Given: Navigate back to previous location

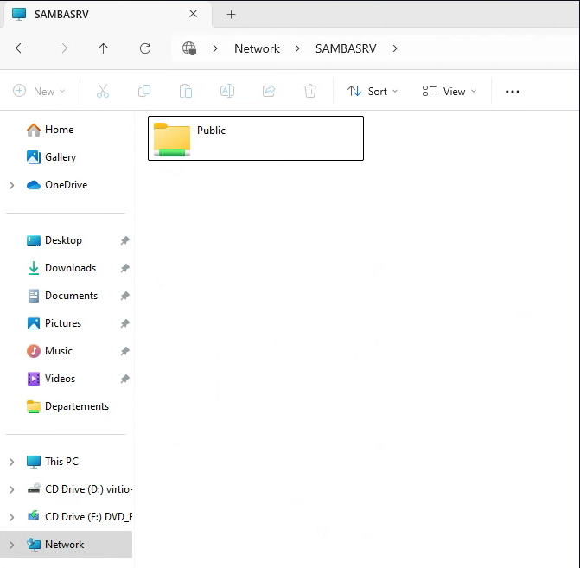Looking at the screenshot, I should pos(21,48).
